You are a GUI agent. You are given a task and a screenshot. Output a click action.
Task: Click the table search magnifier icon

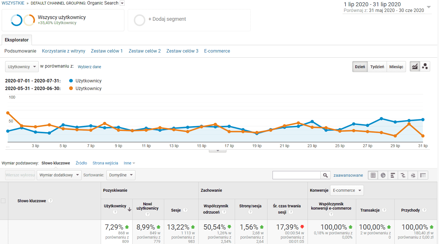click(x=325, y=175)
